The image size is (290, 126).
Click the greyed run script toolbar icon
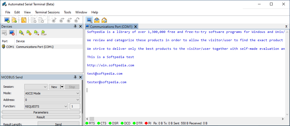(34, 20)
